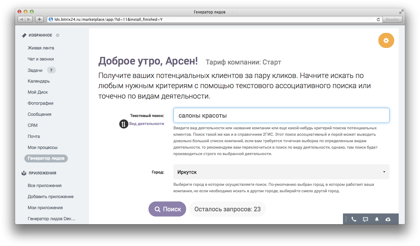Open notifications via the bell icon
Screen dimensions: 420x246
(376, 219)
